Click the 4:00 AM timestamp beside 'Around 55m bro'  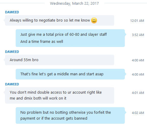pyautogui.click(x=138, y=60)
